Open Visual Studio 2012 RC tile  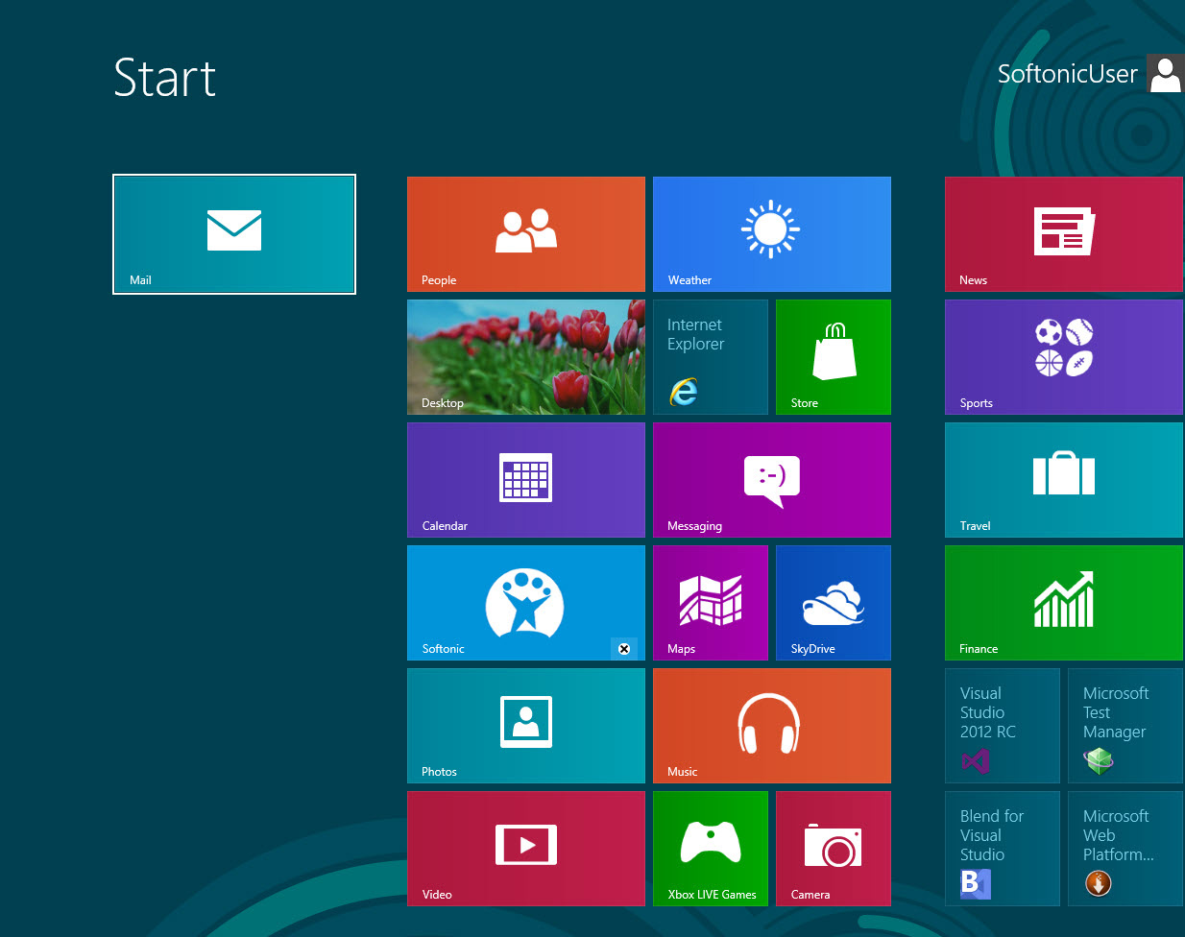pyautogui.click(x=1003, y=726)
